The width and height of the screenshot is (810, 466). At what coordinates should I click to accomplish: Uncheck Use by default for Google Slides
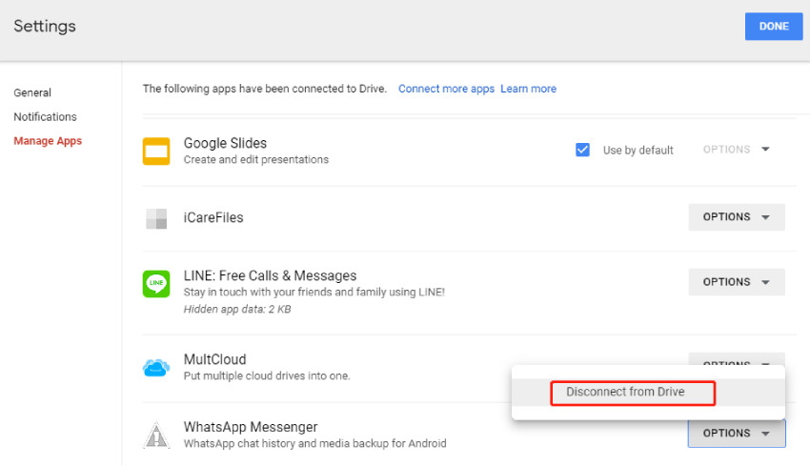[x=582, y=150]
